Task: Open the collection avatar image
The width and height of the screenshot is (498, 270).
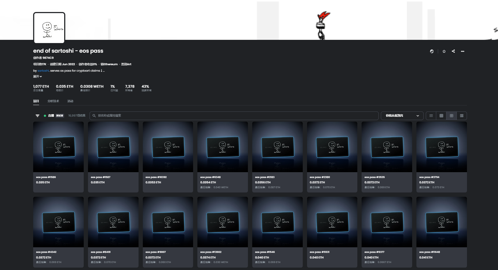Action: 49,28
